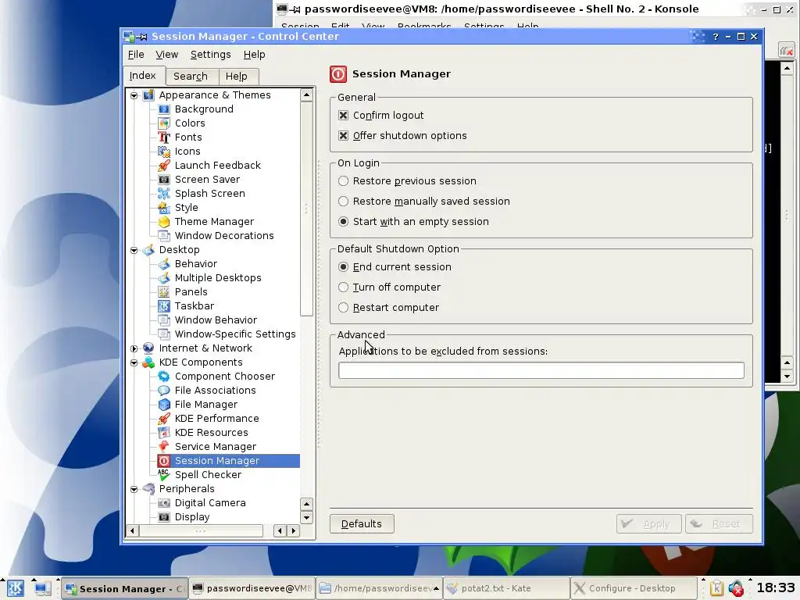
Task: Open the Settings menu
Action: click(x=211, y=55)
